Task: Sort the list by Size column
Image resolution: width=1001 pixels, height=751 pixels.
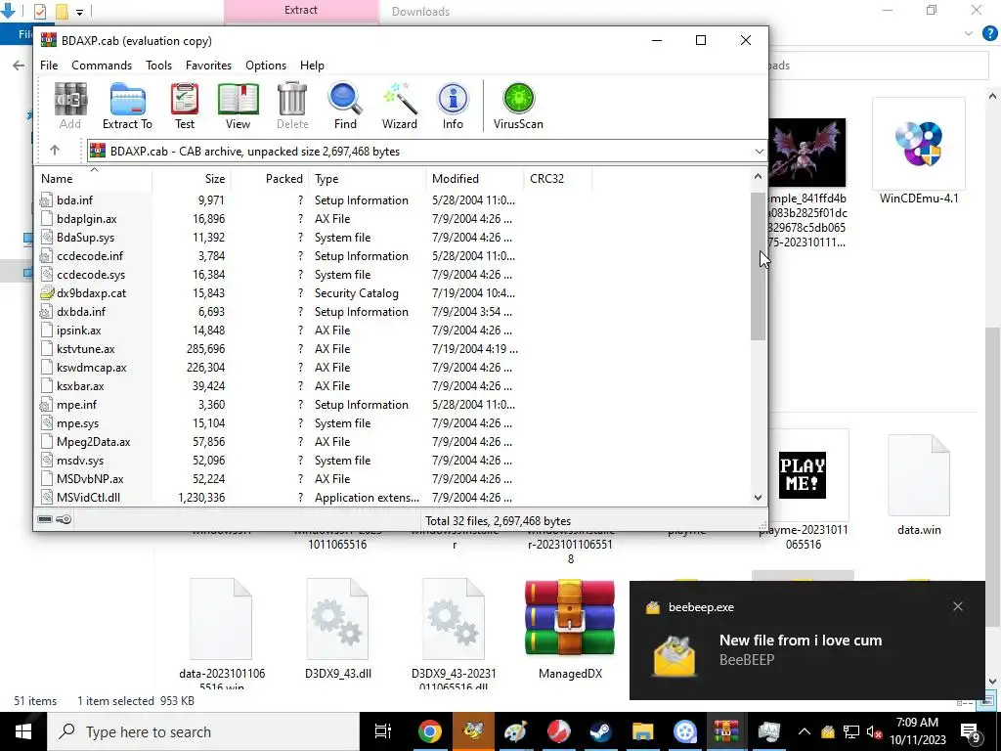Action: [191, 179]
